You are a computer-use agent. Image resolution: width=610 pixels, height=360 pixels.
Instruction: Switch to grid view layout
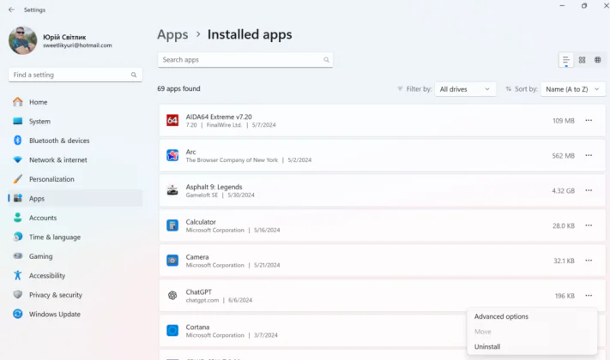[x=582, y=60]
